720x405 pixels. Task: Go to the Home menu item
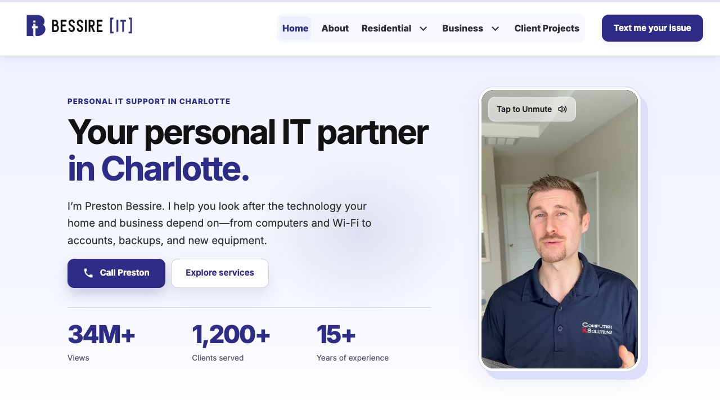pyautogui.click(x=295, y=28)
